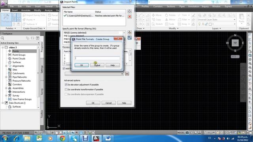Expand the Palettes panel dropdown
The image size is (253, 142).
pyautogui.click(x=11, y=28)
